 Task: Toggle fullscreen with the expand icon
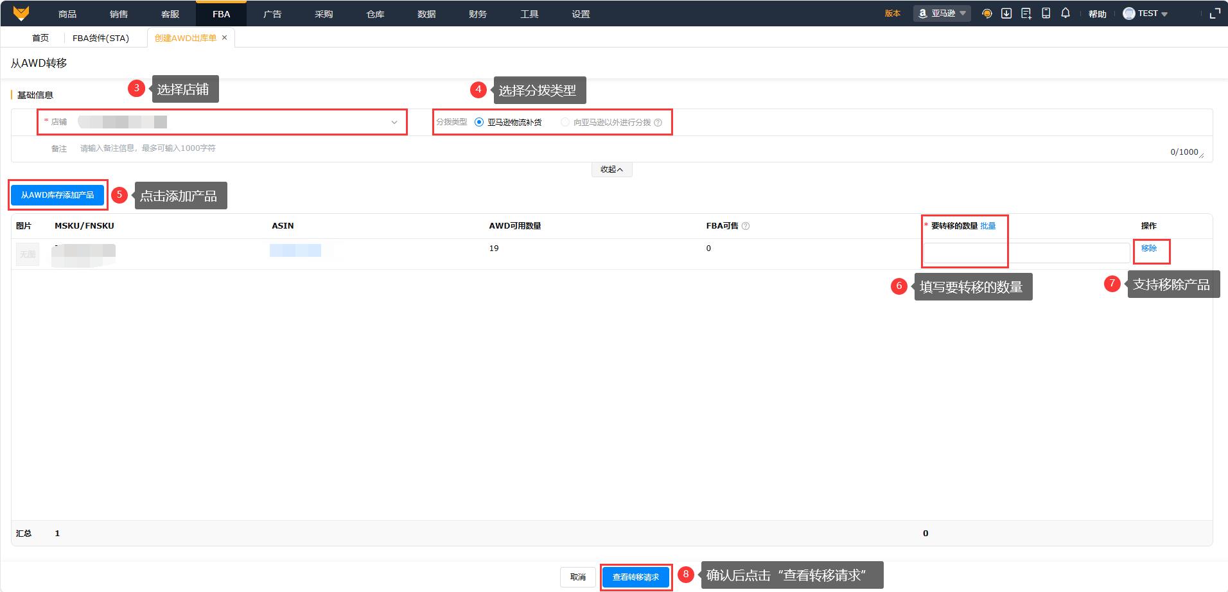coord(1215,13)
